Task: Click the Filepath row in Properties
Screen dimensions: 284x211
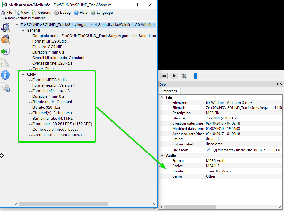Action: (221, 108)
